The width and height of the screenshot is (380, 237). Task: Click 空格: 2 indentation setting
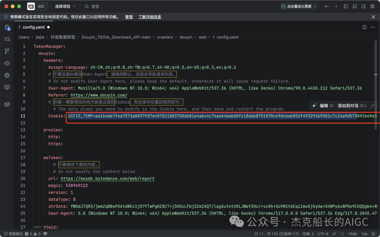coord(308,234)
